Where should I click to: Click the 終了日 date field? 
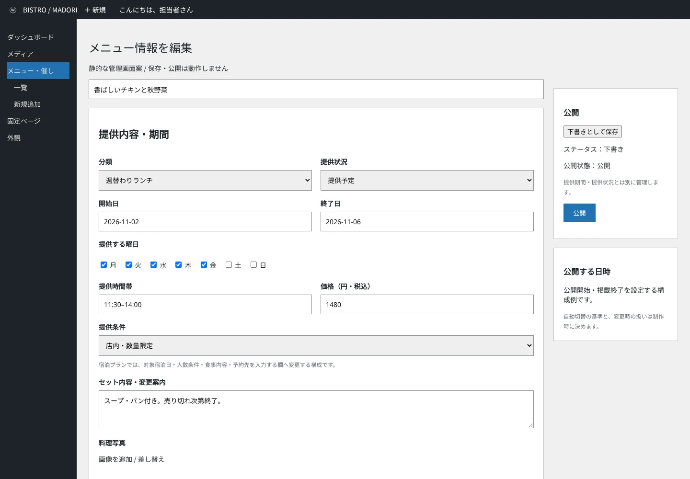coord(427,222)
